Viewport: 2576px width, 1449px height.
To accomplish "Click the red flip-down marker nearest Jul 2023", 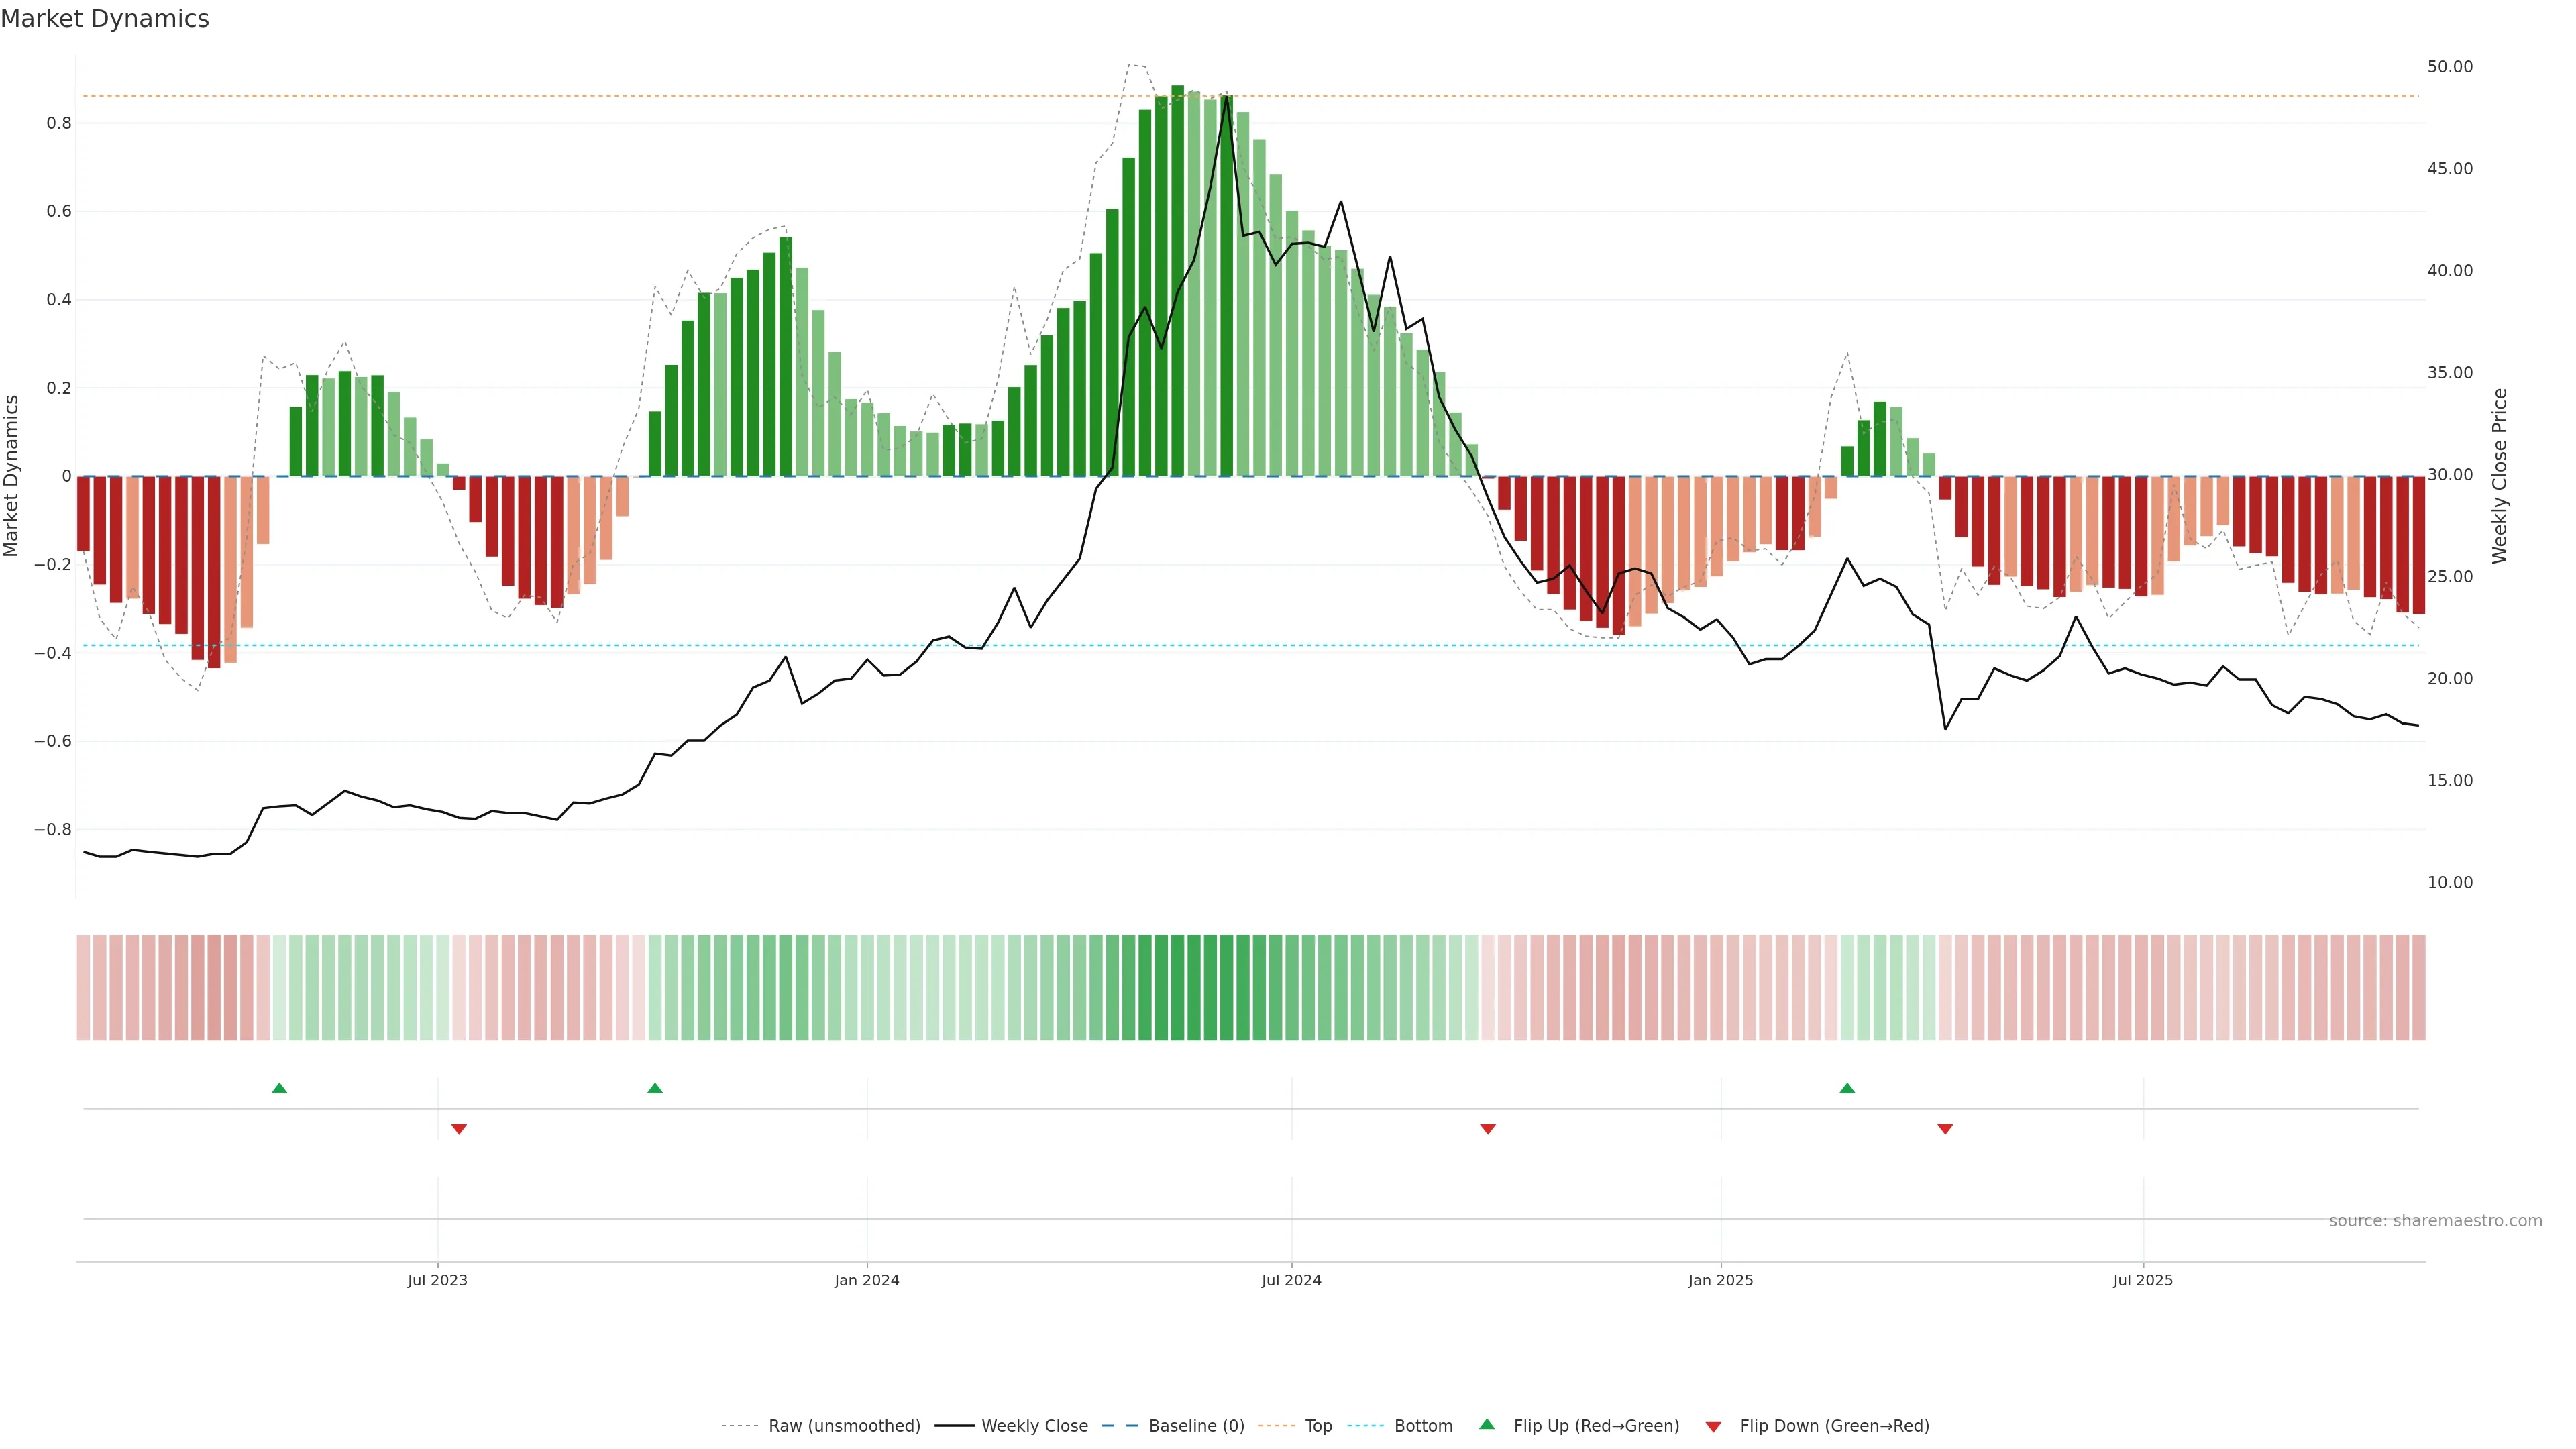I will pyautogui.click(x=459, y=1129).
